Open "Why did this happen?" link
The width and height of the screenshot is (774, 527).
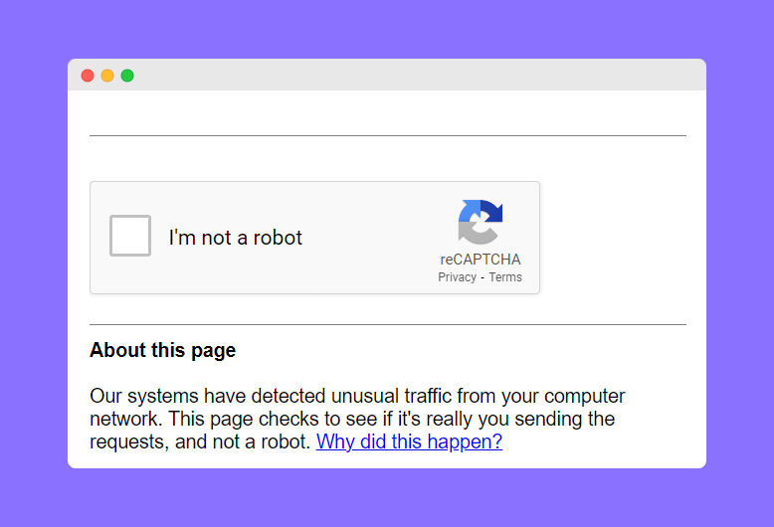point(409,441)
